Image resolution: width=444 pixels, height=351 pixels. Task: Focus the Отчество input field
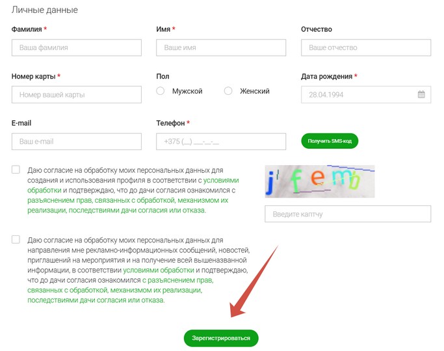click(366, 47)
